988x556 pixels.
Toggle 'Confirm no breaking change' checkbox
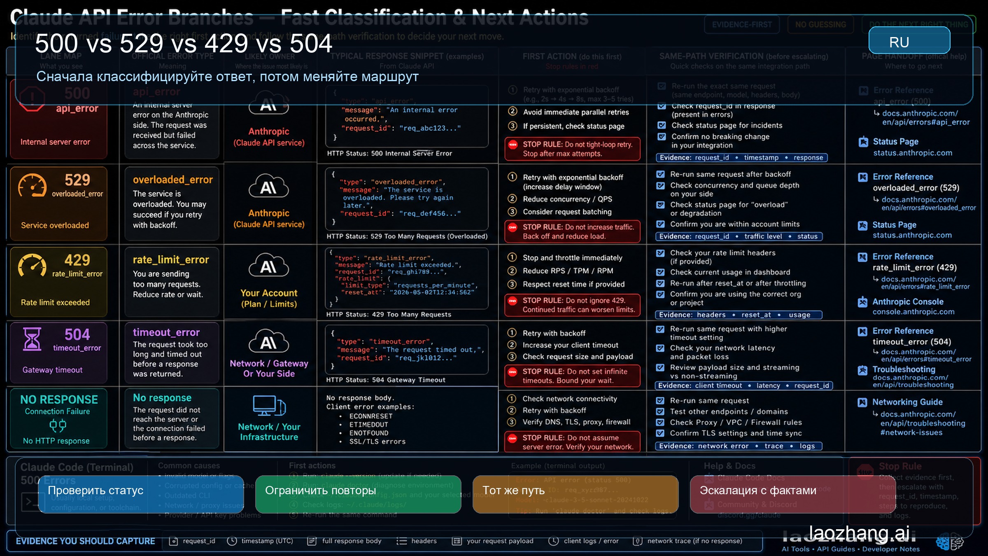coord(662,136)
